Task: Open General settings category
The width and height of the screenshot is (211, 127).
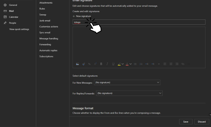Action: [13, 5]
